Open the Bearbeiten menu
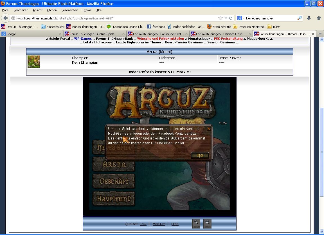The height and width of the screenshot is (235, 324). point(21,10)
